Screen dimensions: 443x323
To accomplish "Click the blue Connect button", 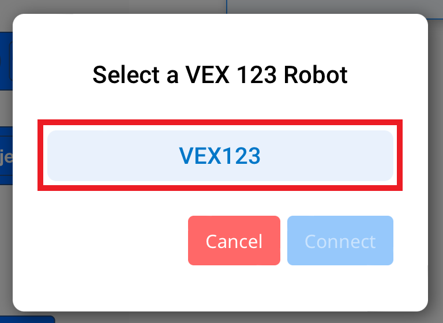I will pyautogui.click(x=340, y=241).
